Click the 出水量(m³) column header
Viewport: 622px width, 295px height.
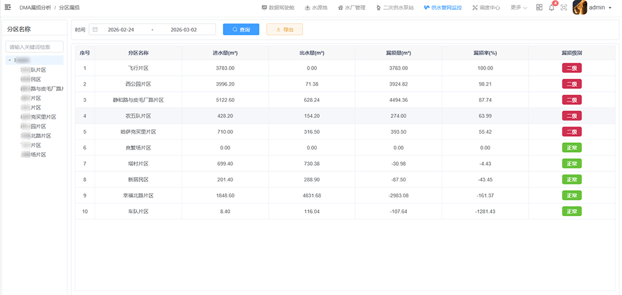click(312, 53)
